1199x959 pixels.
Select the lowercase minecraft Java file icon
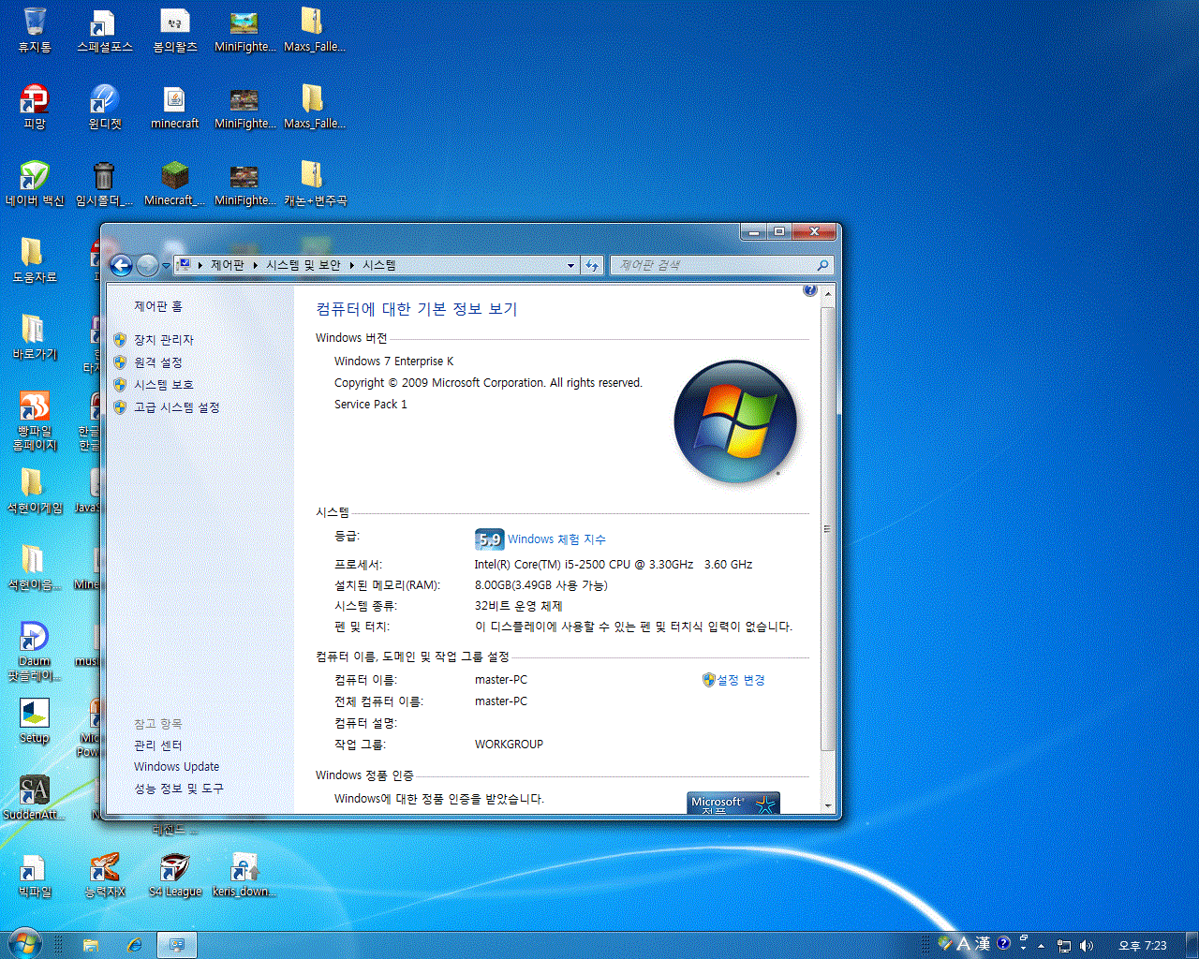[x=175, y=107]
